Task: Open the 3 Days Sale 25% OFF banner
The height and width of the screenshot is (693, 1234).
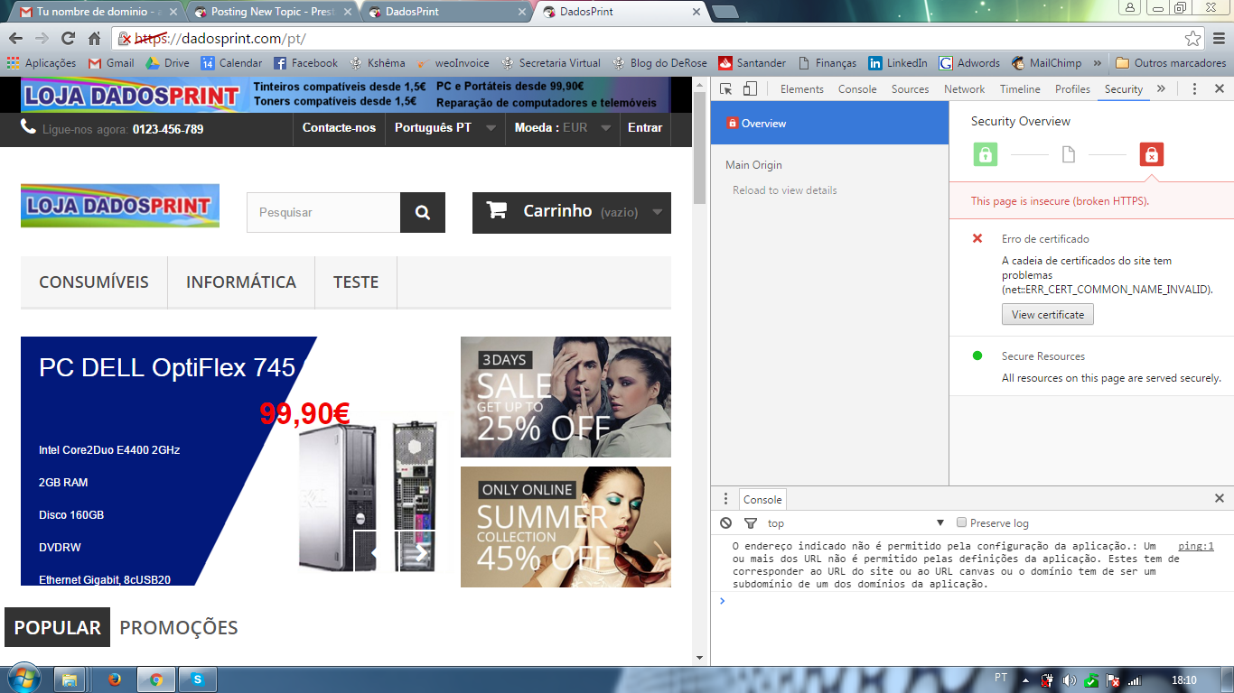Action: [x=566, y=397]
